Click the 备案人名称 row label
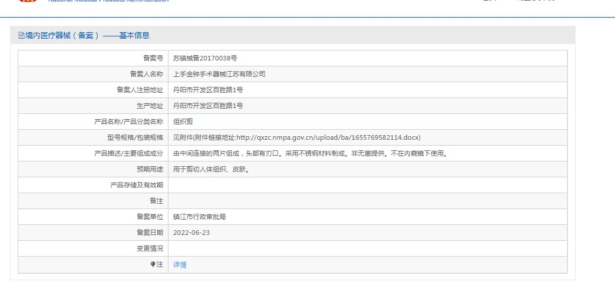The image size is (615, 286). pos(146,74)
